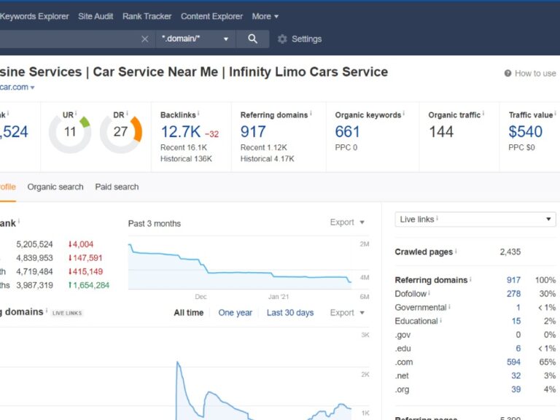The height and width of the screenshot is (420, 560).
Task: Open Export dropdown for Past 3 months chart
Action: (x=347, y=222)
